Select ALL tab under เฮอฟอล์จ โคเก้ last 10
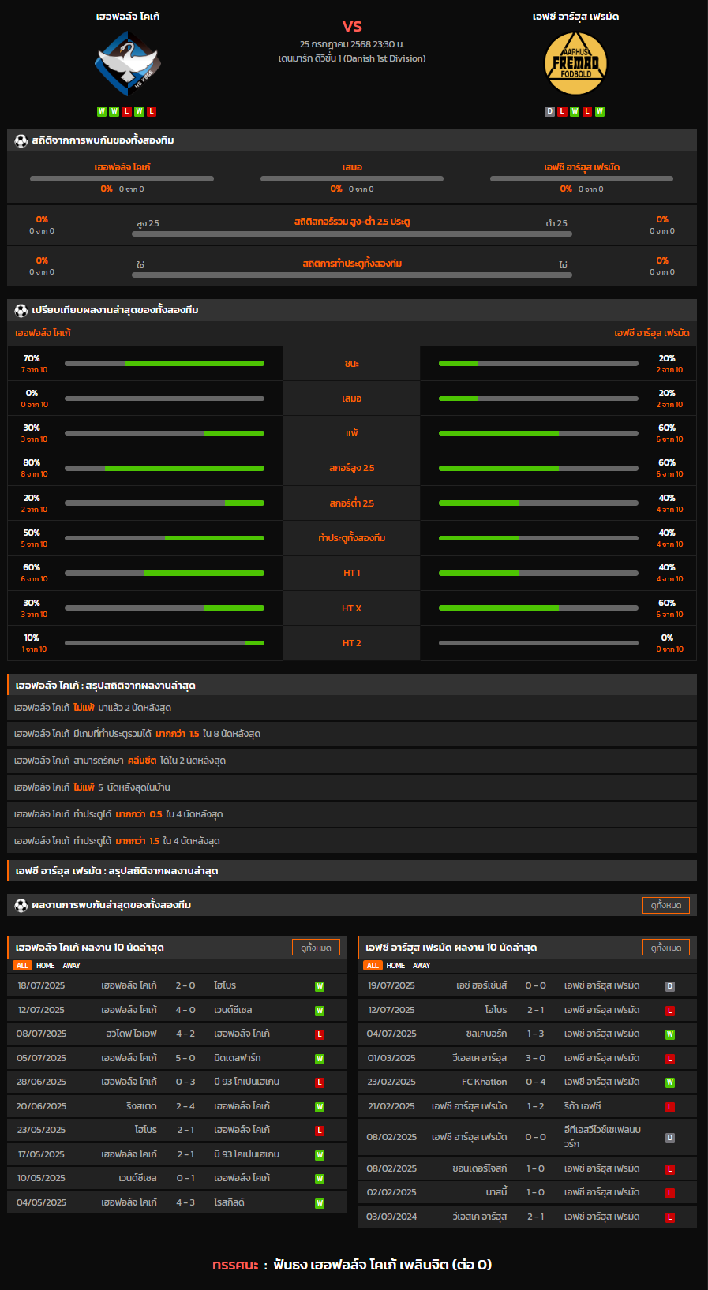Screen dimensions: 708x1290 22,966
